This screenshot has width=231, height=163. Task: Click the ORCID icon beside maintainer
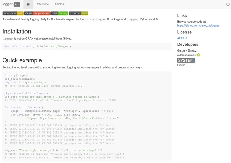[x=199, y=55]
